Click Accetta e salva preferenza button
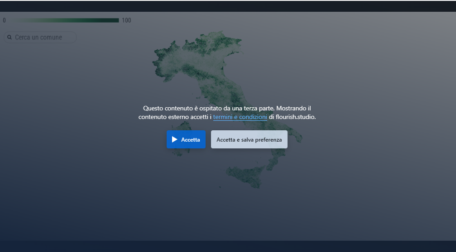The height and width of the screenshot is (252, 456). click(249, 139)
